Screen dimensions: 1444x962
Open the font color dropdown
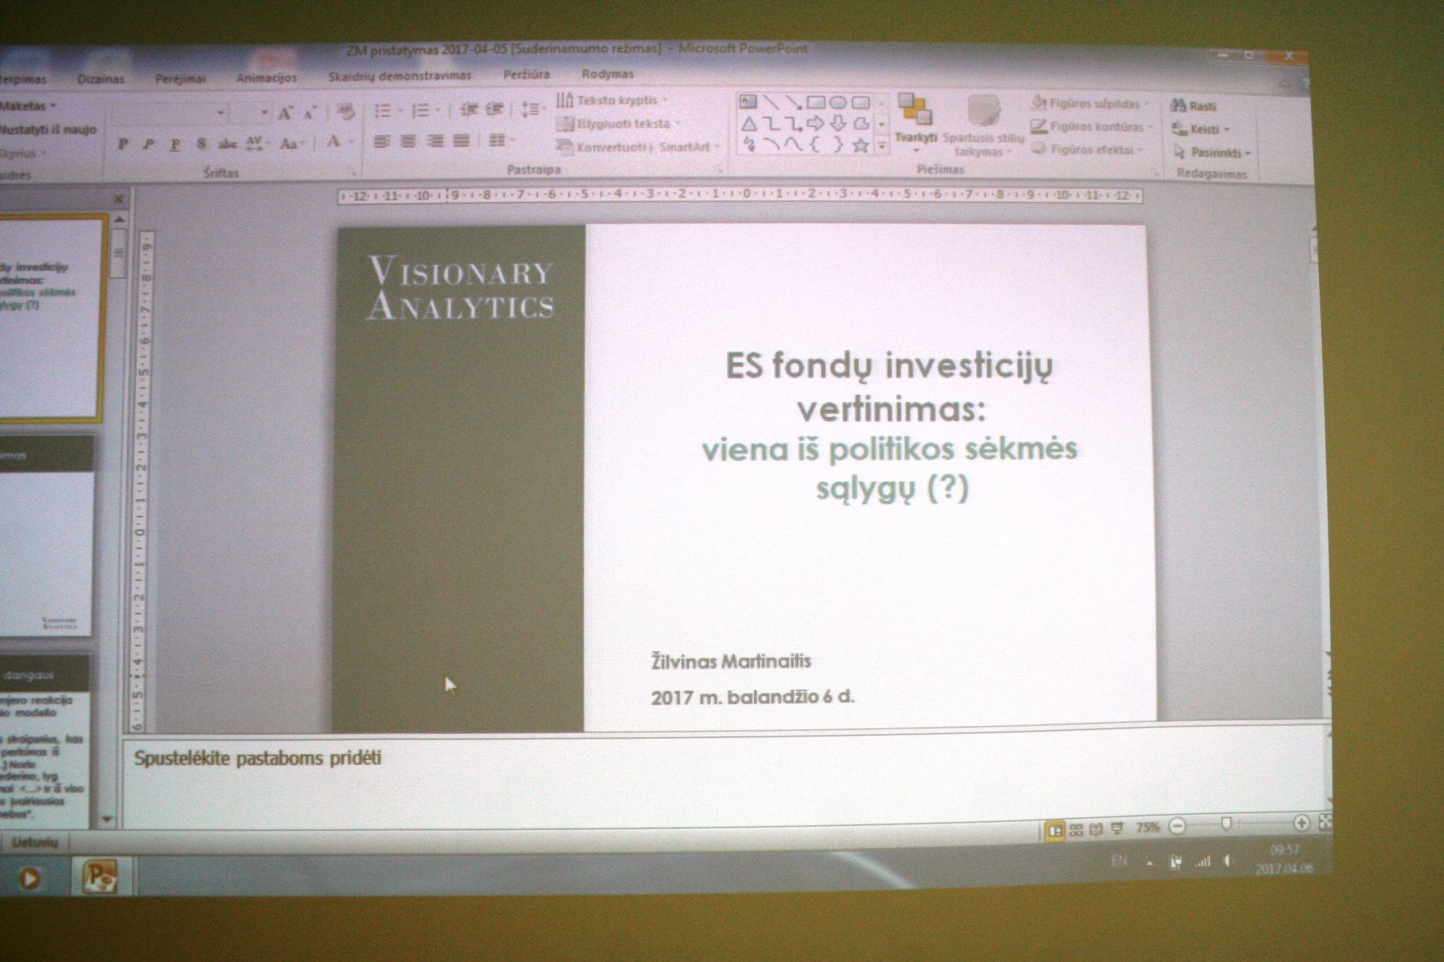(x=351, y=142)
